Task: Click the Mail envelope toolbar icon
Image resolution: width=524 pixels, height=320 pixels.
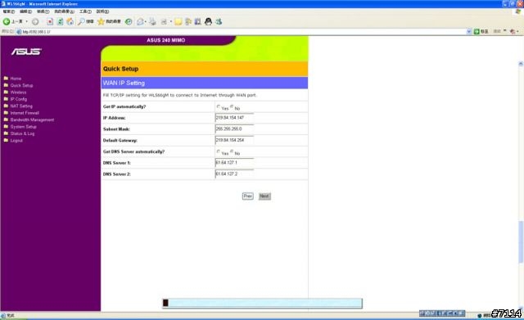Action: click(x=140, y=22)
